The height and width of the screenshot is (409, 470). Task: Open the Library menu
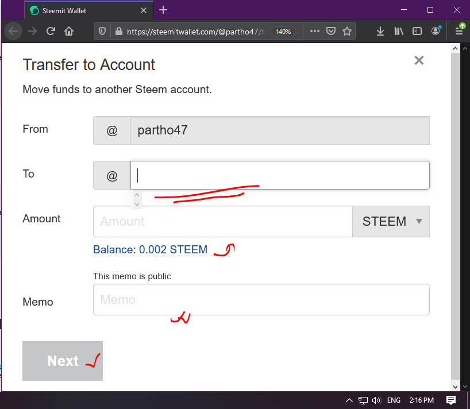click(399, 31)
